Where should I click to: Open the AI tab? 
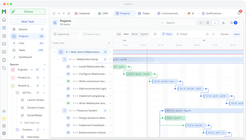point(191,14)
